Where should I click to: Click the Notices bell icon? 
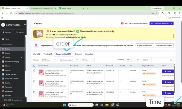tap(3, 32)
